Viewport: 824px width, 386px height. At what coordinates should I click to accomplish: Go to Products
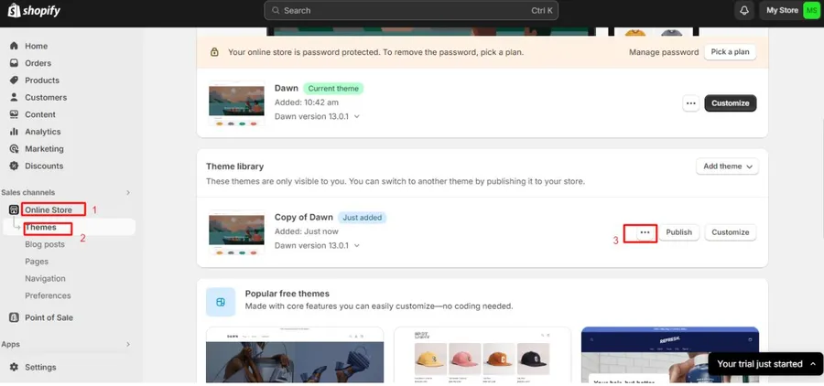pos(42,80)
